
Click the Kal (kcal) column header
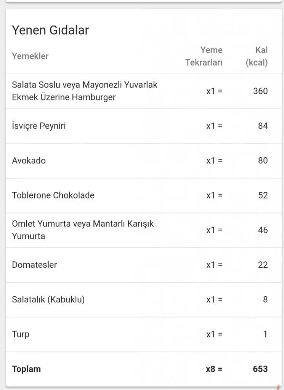[x=257, y=56]
